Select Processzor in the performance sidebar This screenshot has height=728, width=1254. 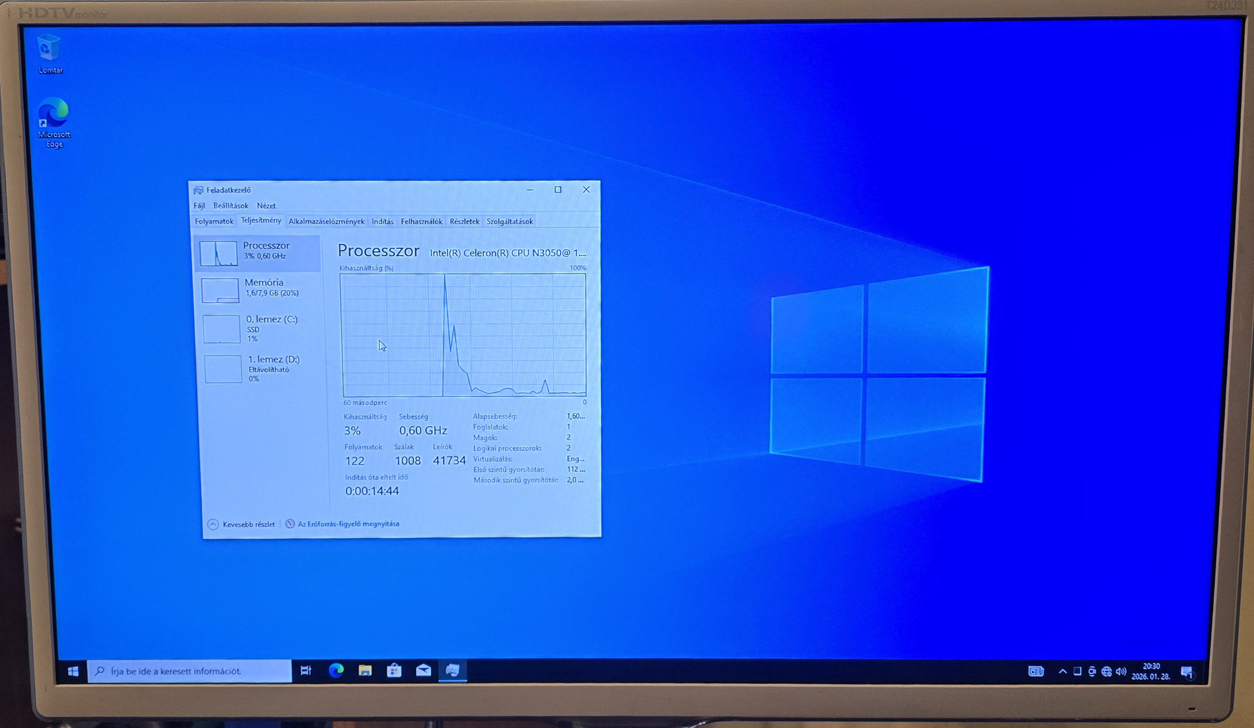click(x=258, y=253)
